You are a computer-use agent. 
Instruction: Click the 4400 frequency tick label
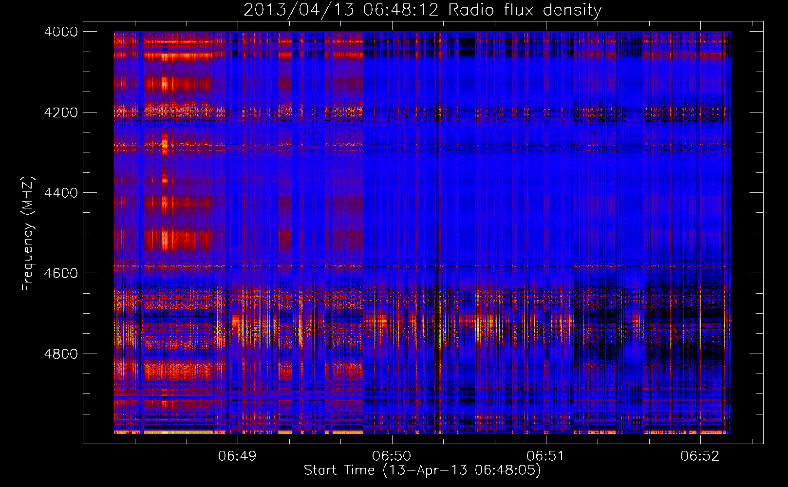61,193
